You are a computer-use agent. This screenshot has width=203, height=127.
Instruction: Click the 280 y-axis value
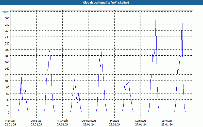7,24
